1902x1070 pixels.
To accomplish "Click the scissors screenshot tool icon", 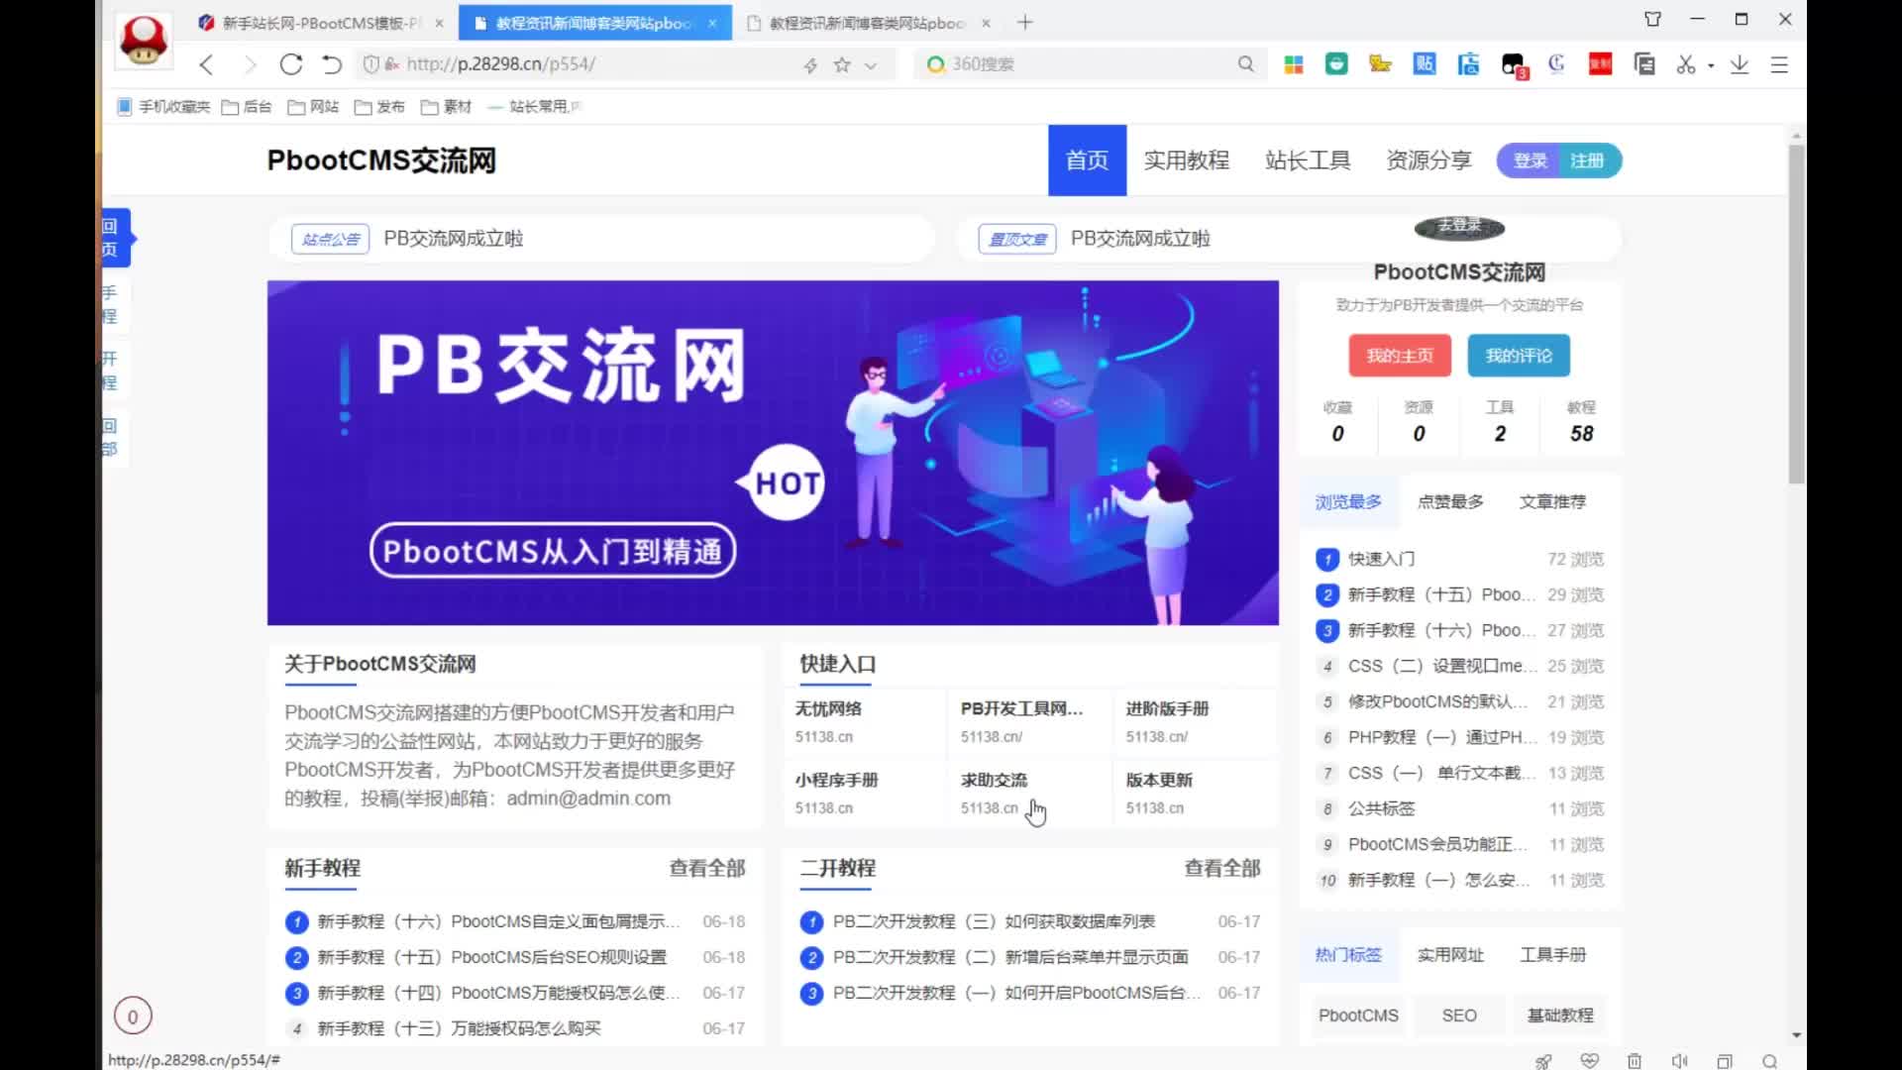I will pos(1685,64).
